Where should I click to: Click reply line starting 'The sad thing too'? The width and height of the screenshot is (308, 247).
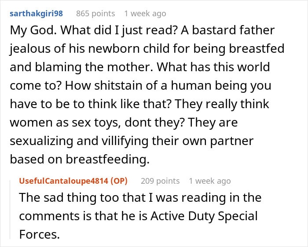(140, 198)
